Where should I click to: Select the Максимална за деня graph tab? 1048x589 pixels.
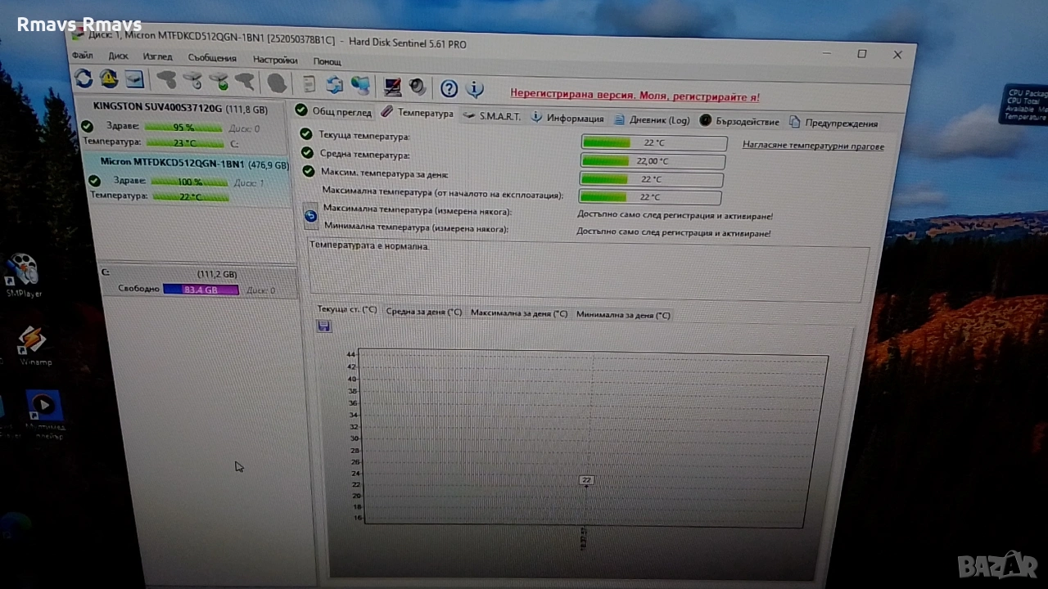click(x=518, y=313)
